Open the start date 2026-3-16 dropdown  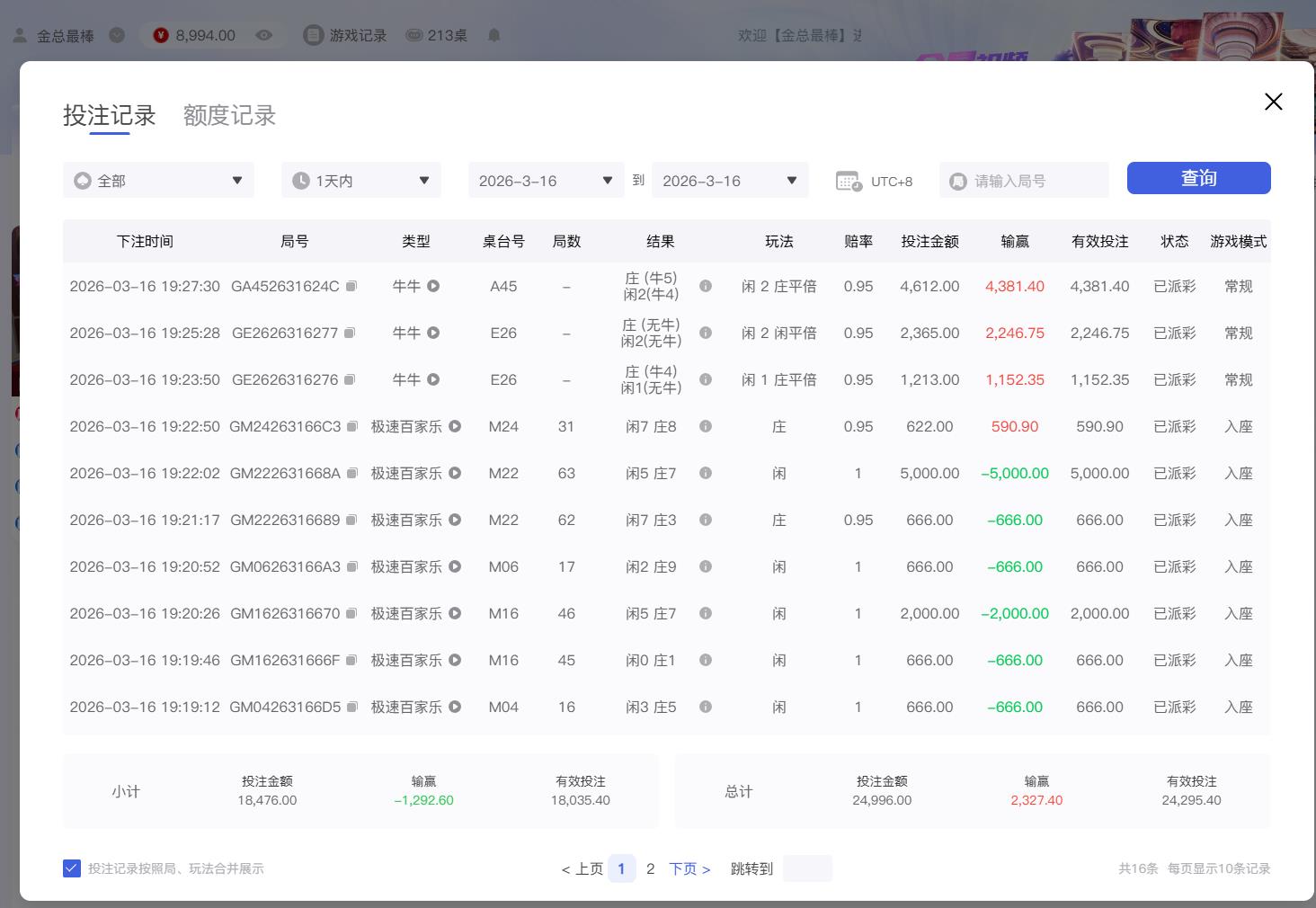(x=545, y=180)
